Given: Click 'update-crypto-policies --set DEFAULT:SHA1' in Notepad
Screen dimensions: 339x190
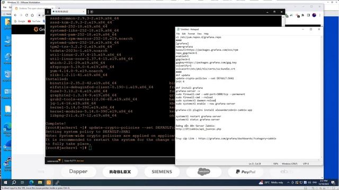Looking at the screenshot, I should click(x=205, y=78).
